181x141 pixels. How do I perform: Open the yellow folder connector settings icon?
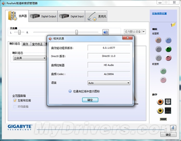pyautogui.click(x=173, y=25)
